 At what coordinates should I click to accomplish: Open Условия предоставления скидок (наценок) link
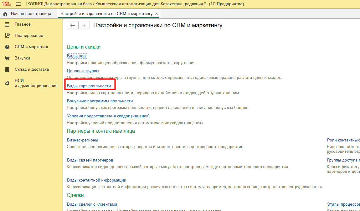[x=106, y=116]
